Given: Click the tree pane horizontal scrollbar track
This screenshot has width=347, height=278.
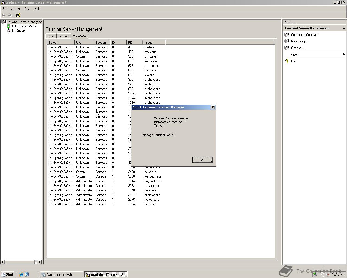Looking at the screenshot, I should pyautogui.click(x=36, y=262).
